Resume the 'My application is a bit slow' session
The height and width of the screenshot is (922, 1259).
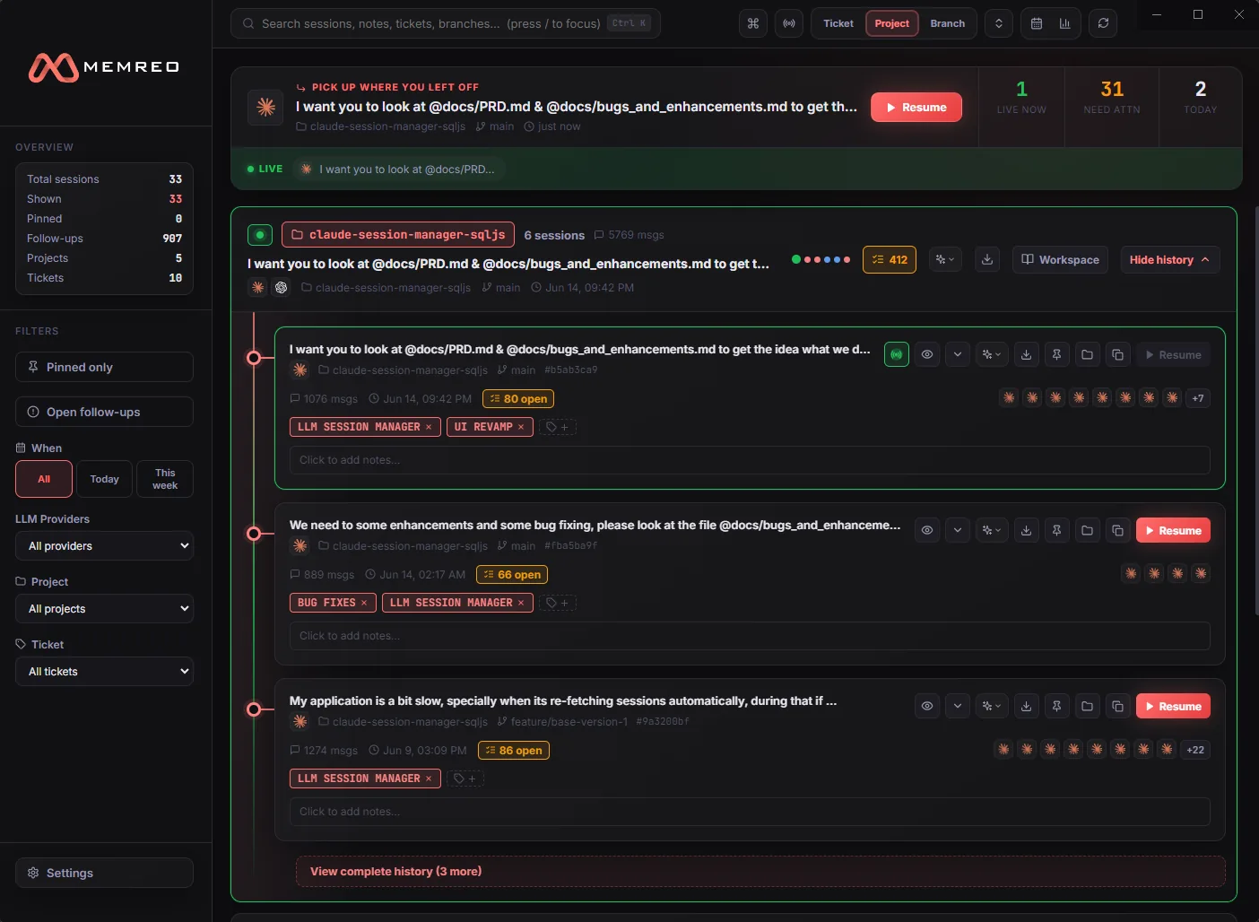[1174, 706]
